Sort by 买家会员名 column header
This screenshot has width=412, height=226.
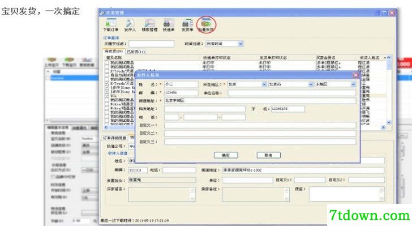pos(325,58)
